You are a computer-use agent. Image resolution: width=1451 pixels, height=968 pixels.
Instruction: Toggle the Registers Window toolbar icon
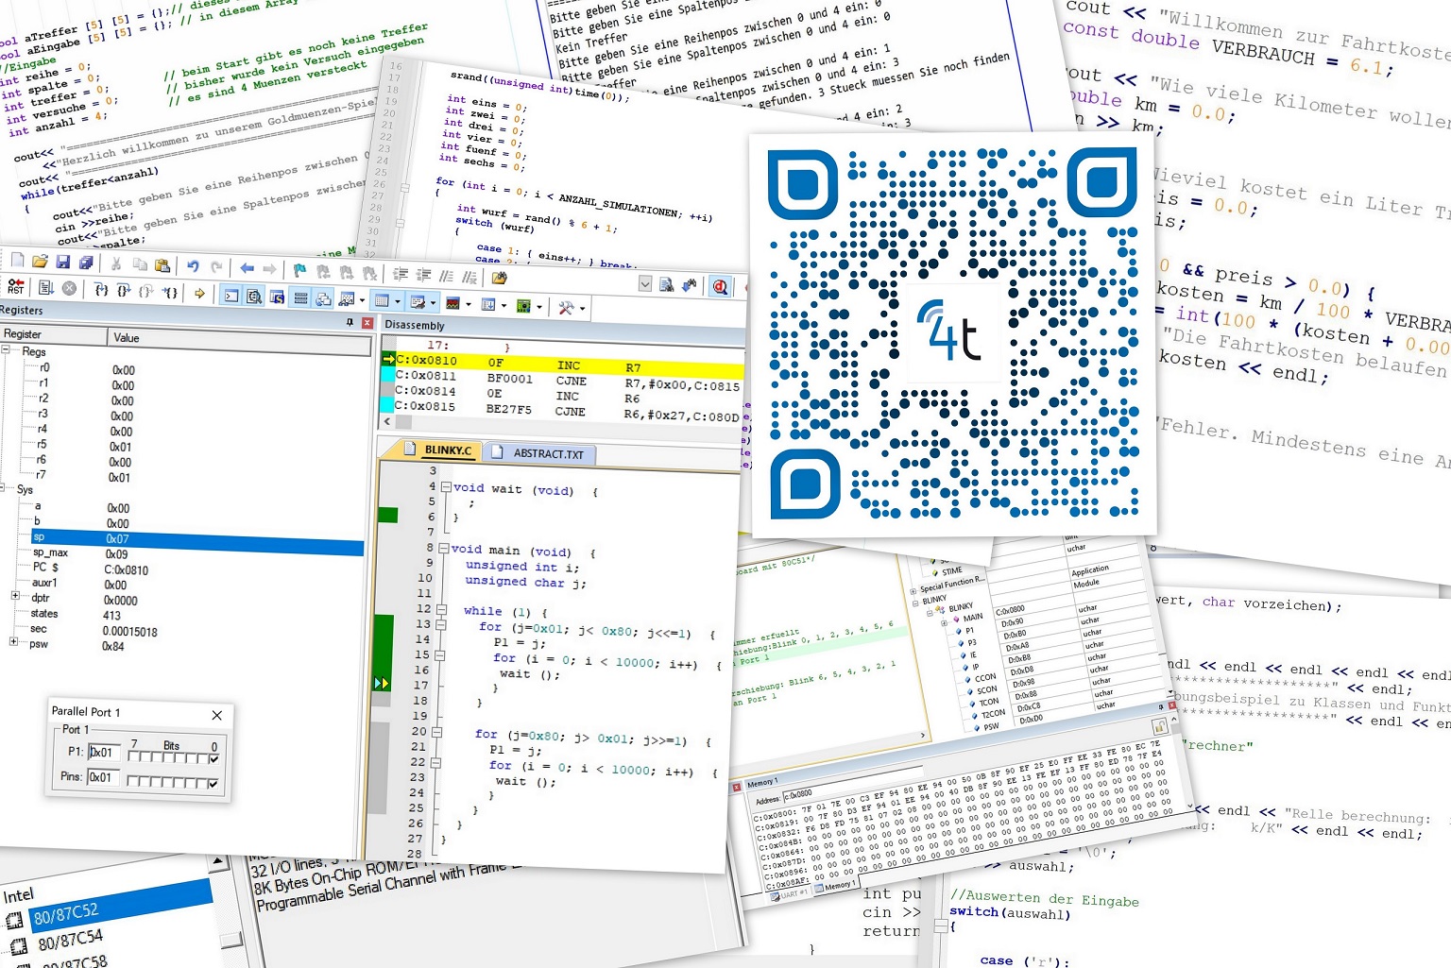point(300,297)
